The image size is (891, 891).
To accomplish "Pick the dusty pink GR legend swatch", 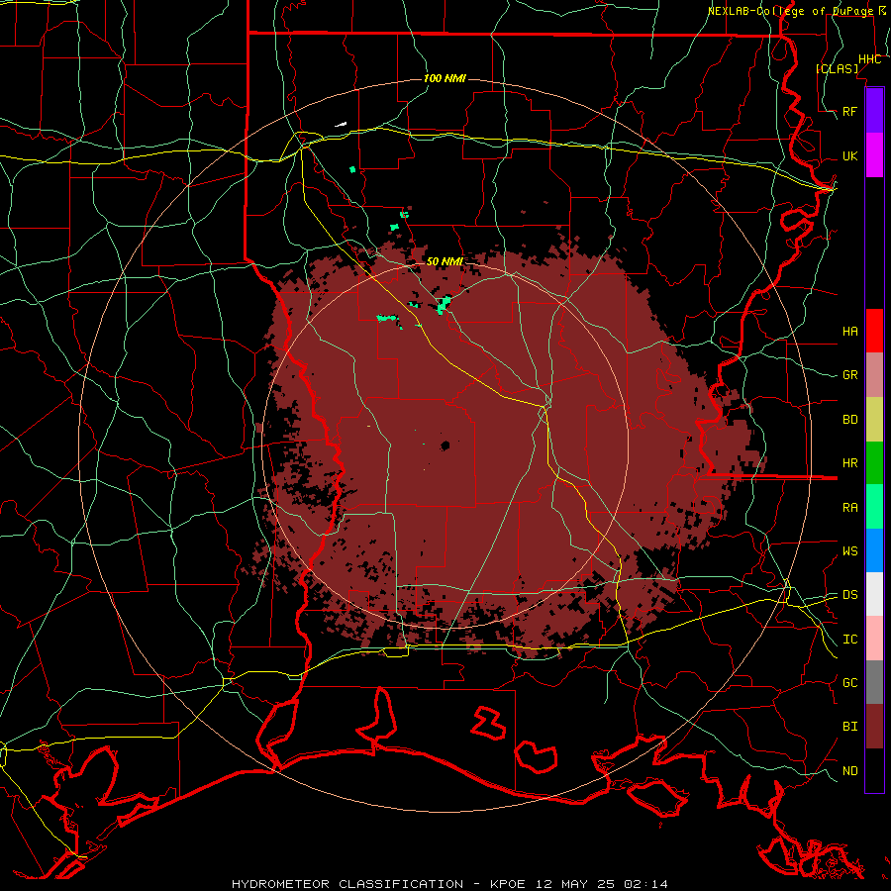I will (x=874, y=375).
